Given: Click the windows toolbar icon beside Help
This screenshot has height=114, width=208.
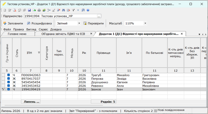Looking at the screenshot, I should coord(83,10).
